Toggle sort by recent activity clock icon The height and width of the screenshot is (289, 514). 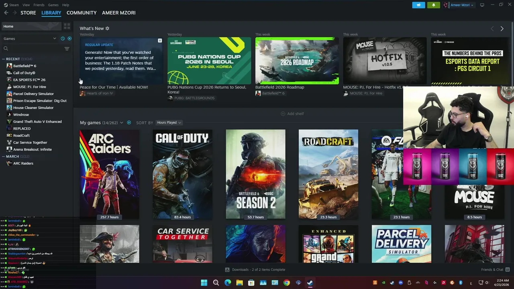point(63,39)
